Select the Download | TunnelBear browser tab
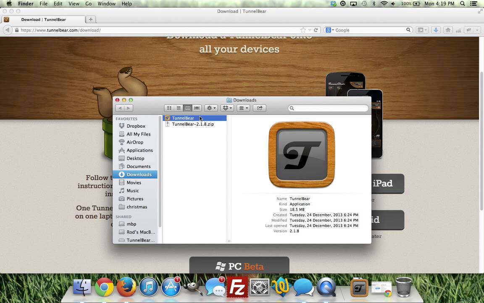This screenshot has height=303, width=484. click(43, 19)
